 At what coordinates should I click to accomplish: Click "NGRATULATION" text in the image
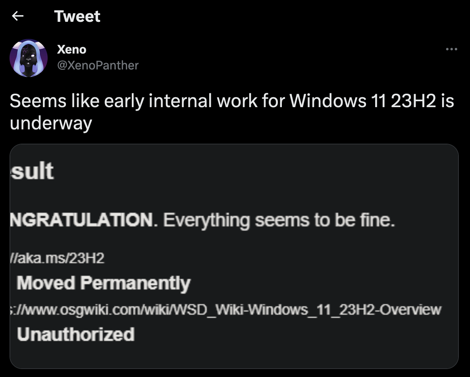click(x=82, y=219)
